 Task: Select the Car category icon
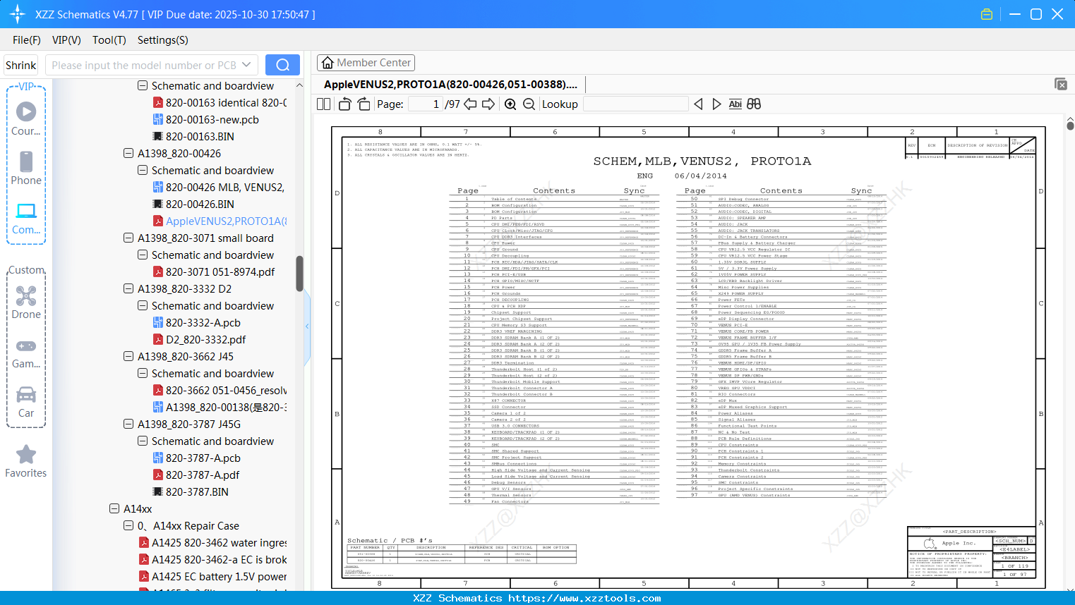click(26, 402)
